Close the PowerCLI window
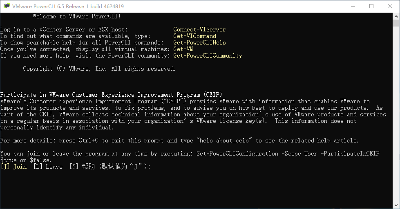 point(390,6)
